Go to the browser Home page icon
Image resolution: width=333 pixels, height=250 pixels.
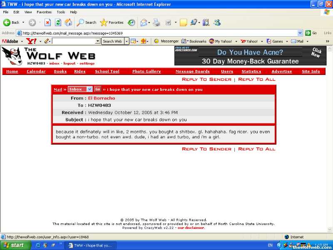click(68, 22)
